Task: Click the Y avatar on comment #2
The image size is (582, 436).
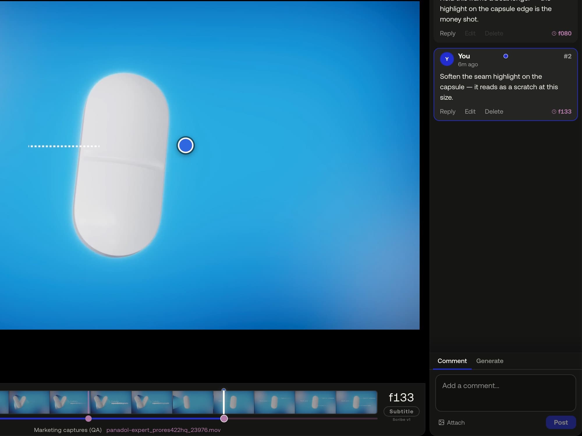Action: coord(447,59)
